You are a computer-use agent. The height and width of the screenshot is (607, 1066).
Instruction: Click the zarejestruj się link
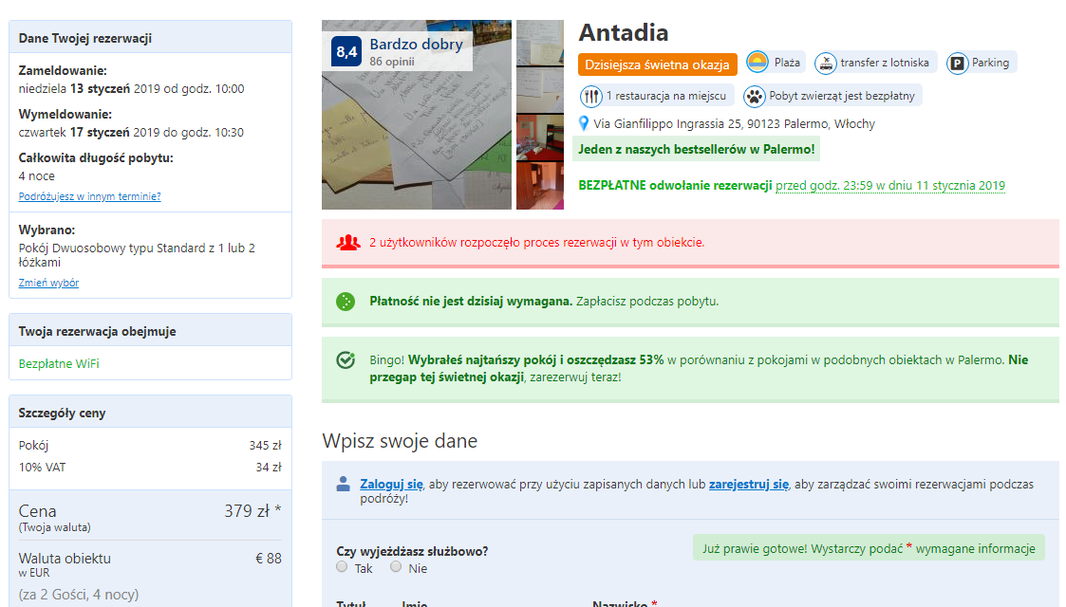pos(749,484)
